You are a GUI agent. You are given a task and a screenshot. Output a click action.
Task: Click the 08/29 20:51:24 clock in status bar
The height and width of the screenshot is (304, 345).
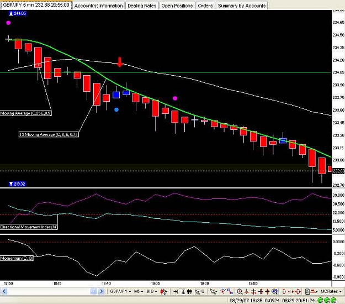[x=298, y=300]
